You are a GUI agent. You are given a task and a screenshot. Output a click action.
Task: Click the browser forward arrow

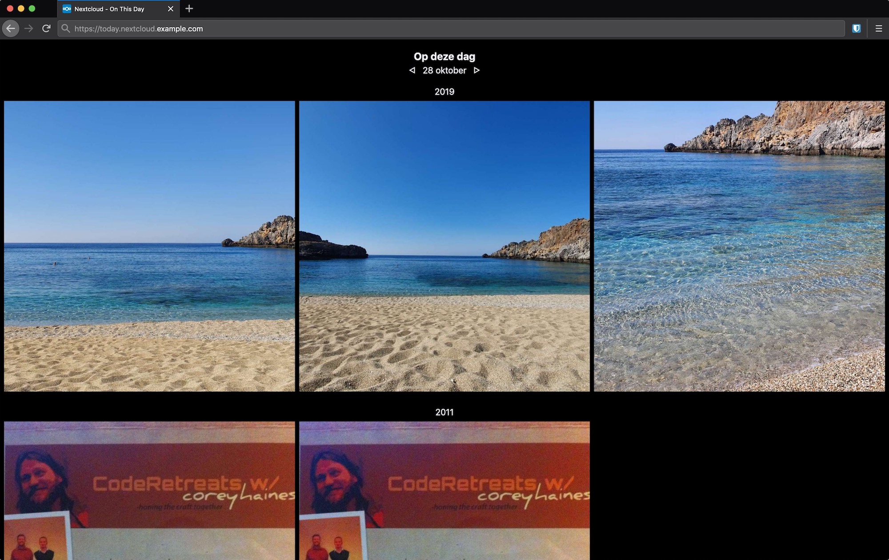point(29,28)
